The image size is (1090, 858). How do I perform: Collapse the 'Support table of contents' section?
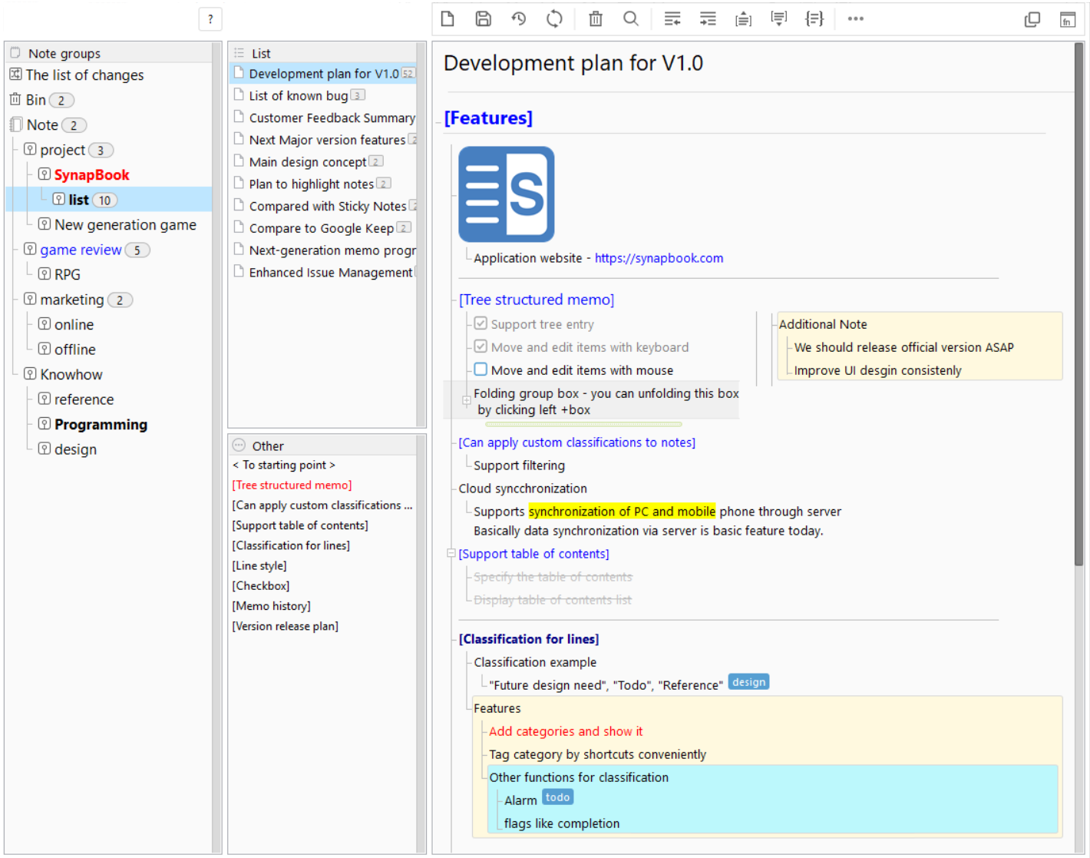point(451,553)
